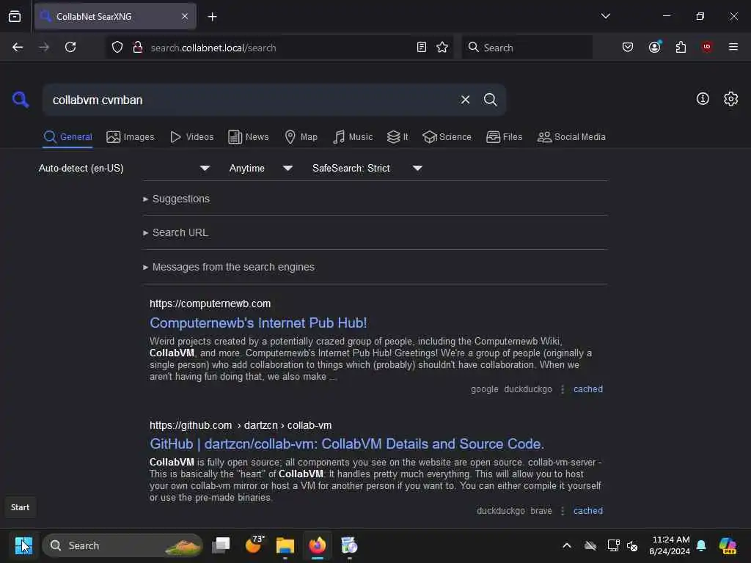Switch to the Music tab

point(353,137)
